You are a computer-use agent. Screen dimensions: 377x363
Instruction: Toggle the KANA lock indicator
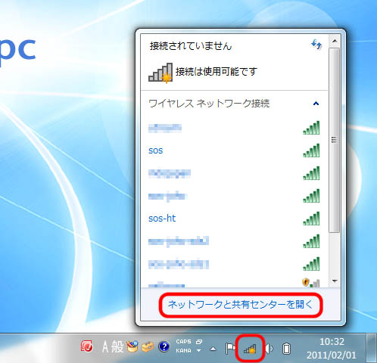[x=183, y=351]
